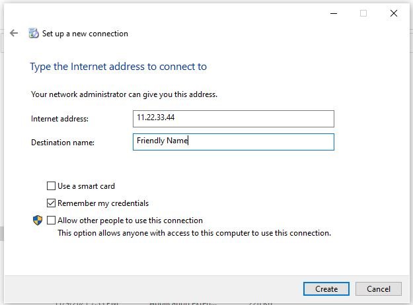413x305 pixels.
Task: Click the back arrow in the wizard header
Action: point(14,33)
